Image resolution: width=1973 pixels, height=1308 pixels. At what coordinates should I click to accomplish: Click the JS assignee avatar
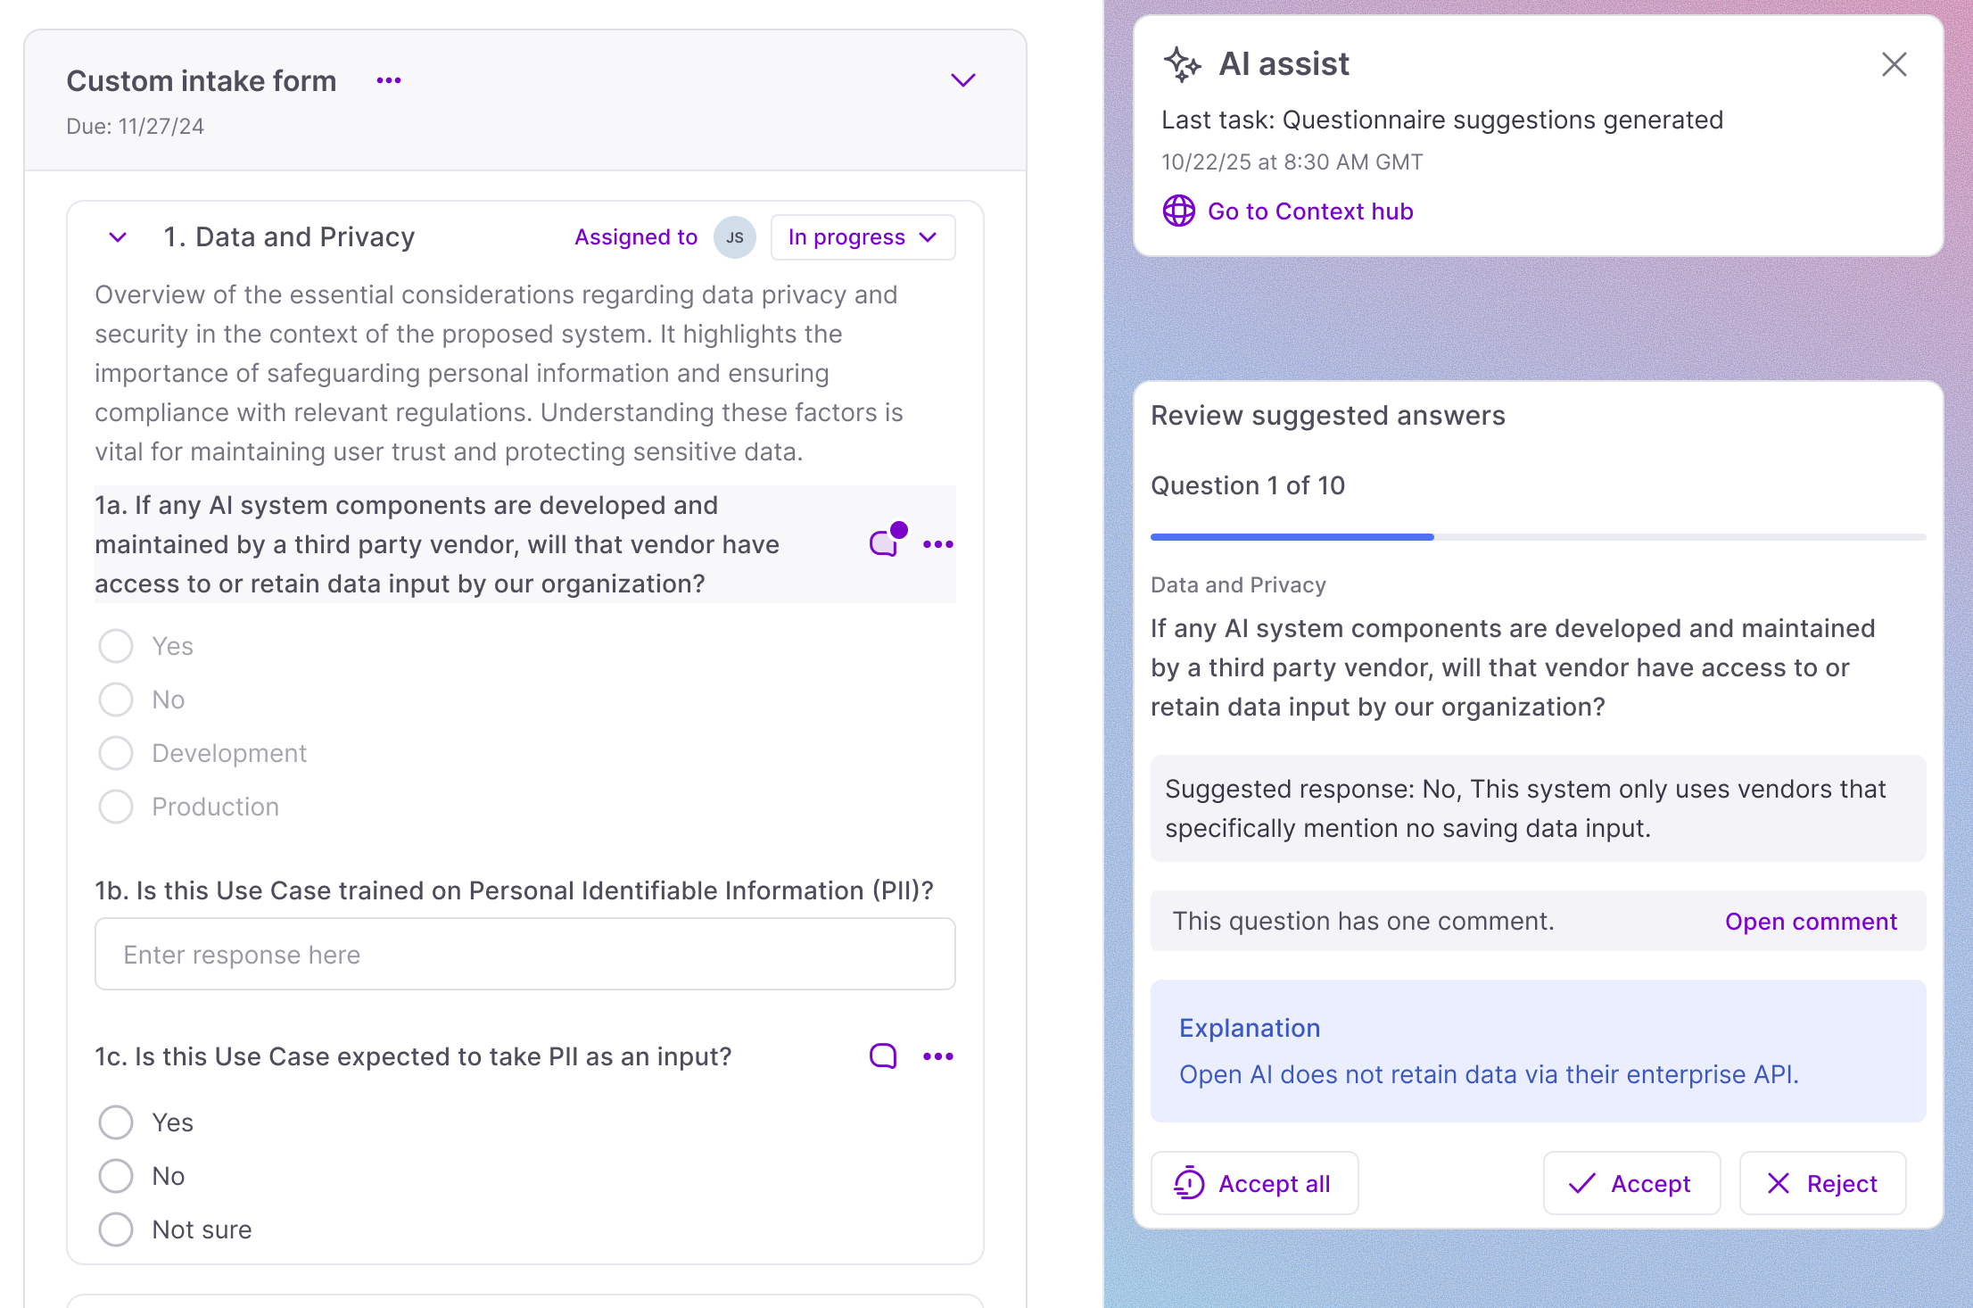(x=734, y=237)
